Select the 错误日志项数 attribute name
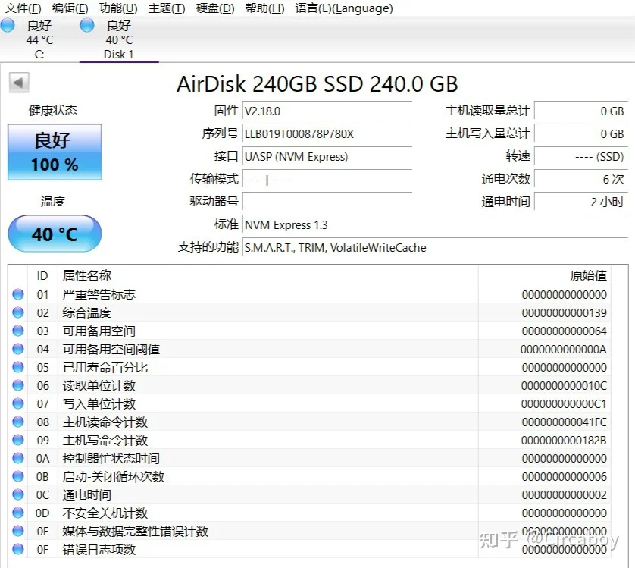This screenshot has width=635, height=568. click(x=99, y=549)
